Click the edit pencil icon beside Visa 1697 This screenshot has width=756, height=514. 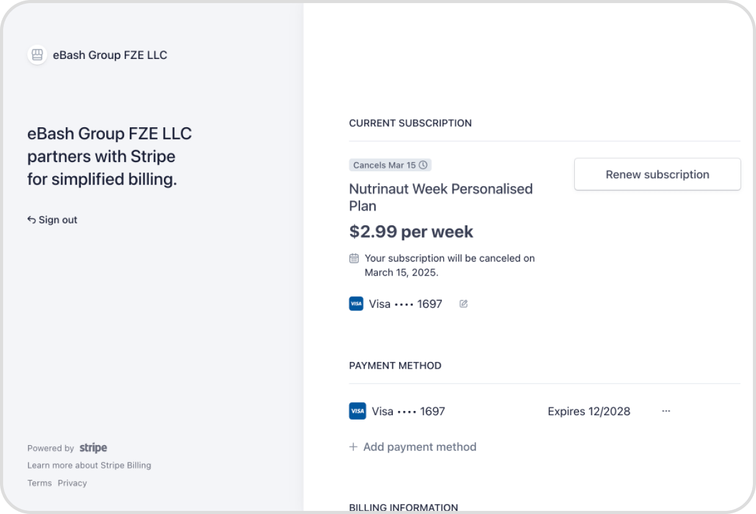click(x=463, y=304)
